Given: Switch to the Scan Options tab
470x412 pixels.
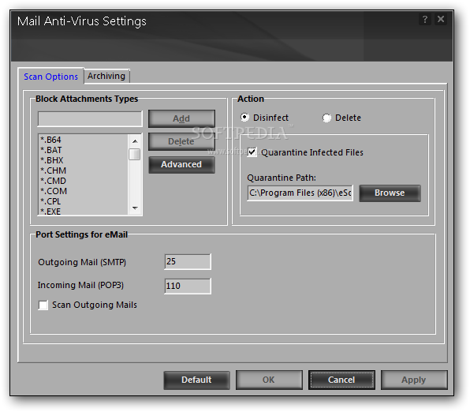Looking at the screenshot, I should click(50, 77).
